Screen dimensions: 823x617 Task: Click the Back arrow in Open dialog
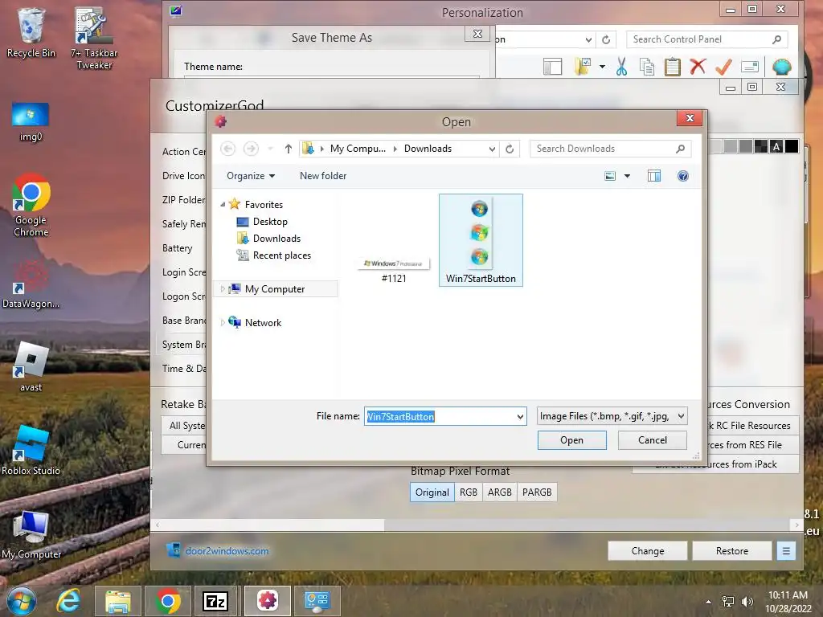[227, 149]
